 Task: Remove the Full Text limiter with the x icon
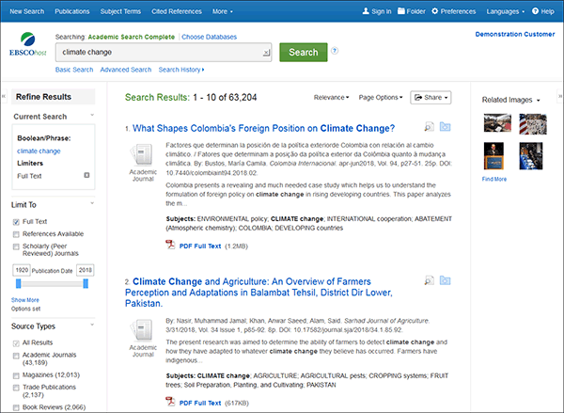(x=86, y=175)
